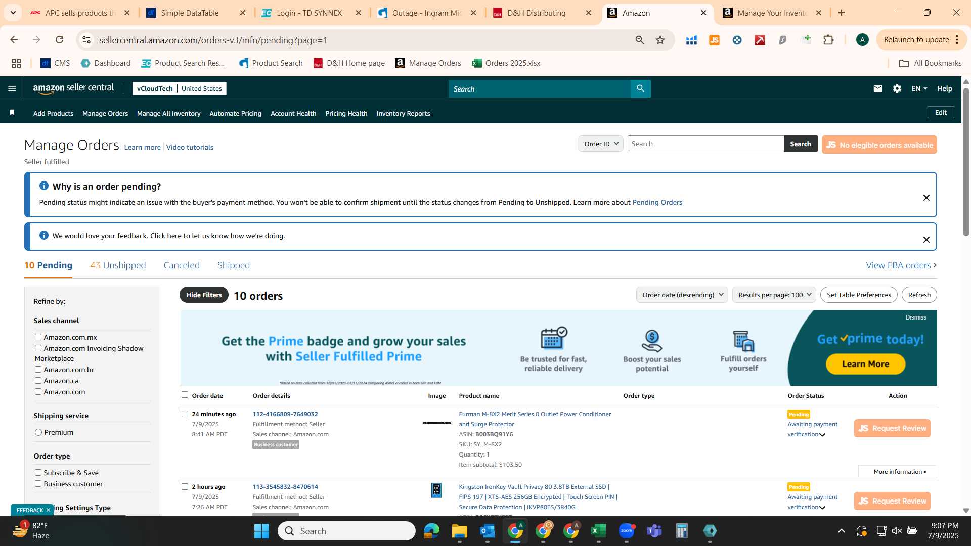
Task: Open the browser tab search dropdown arrow
Action: tap(13, 13)
